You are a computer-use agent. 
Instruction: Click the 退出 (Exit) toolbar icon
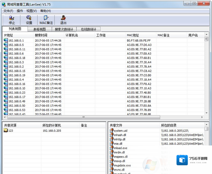(63, 19)
